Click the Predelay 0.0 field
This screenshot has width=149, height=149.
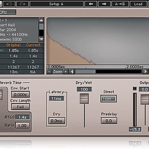109,121
